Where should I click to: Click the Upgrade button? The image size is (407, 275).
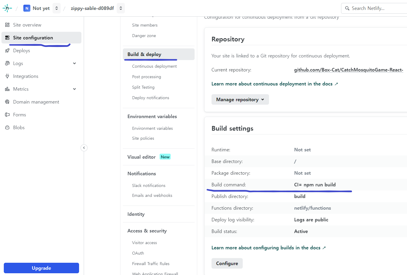(41, 268)
